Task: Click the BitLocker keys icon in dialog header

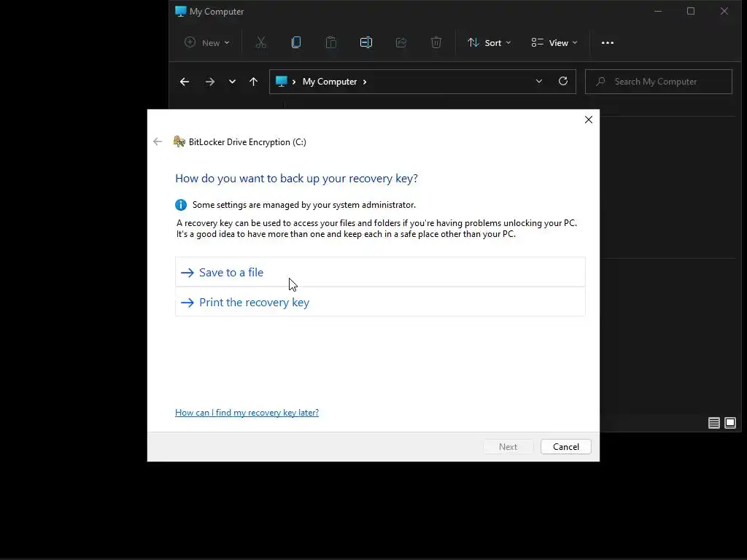Action: [x=179, y=141]
